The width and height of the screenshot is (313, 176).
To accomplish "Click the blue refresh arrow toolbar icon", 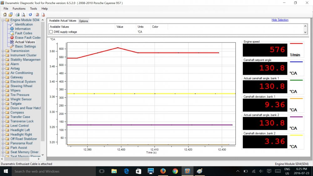I will tap(30, 14).
